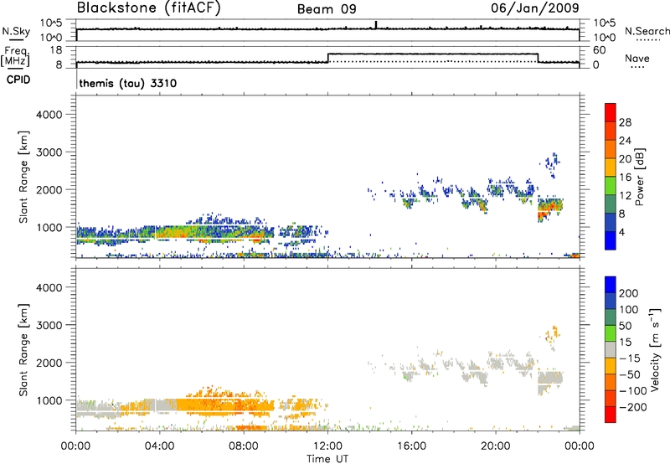Screen dimensions: 670x464
Task: Click the "12:00" time tick label
Action: click(x=327, y=446)
